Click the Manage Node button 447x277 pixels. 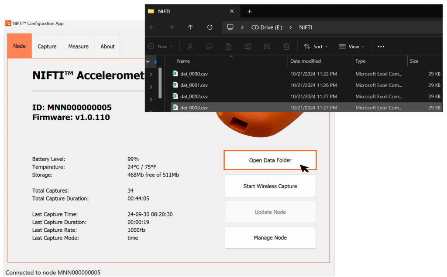point(270,237)
